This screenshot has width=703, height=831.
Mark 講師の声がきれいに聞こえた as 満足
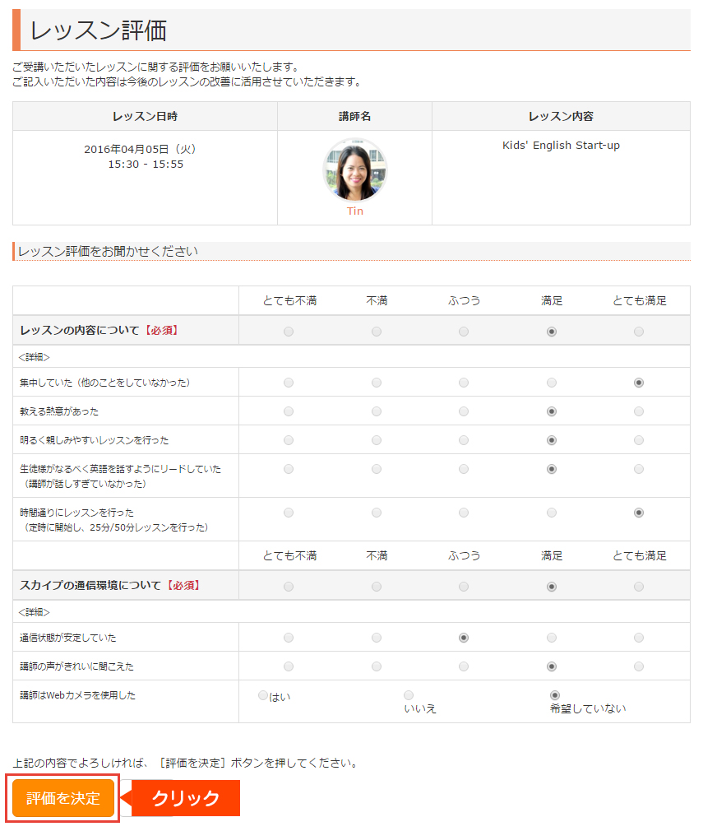click(x=552, y=666)
